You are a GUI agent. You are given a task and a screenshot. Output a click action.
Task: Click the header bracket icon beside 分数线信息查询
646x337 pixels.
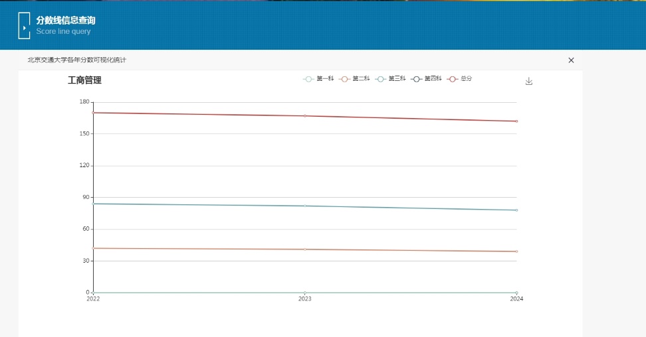coord(24,26)
